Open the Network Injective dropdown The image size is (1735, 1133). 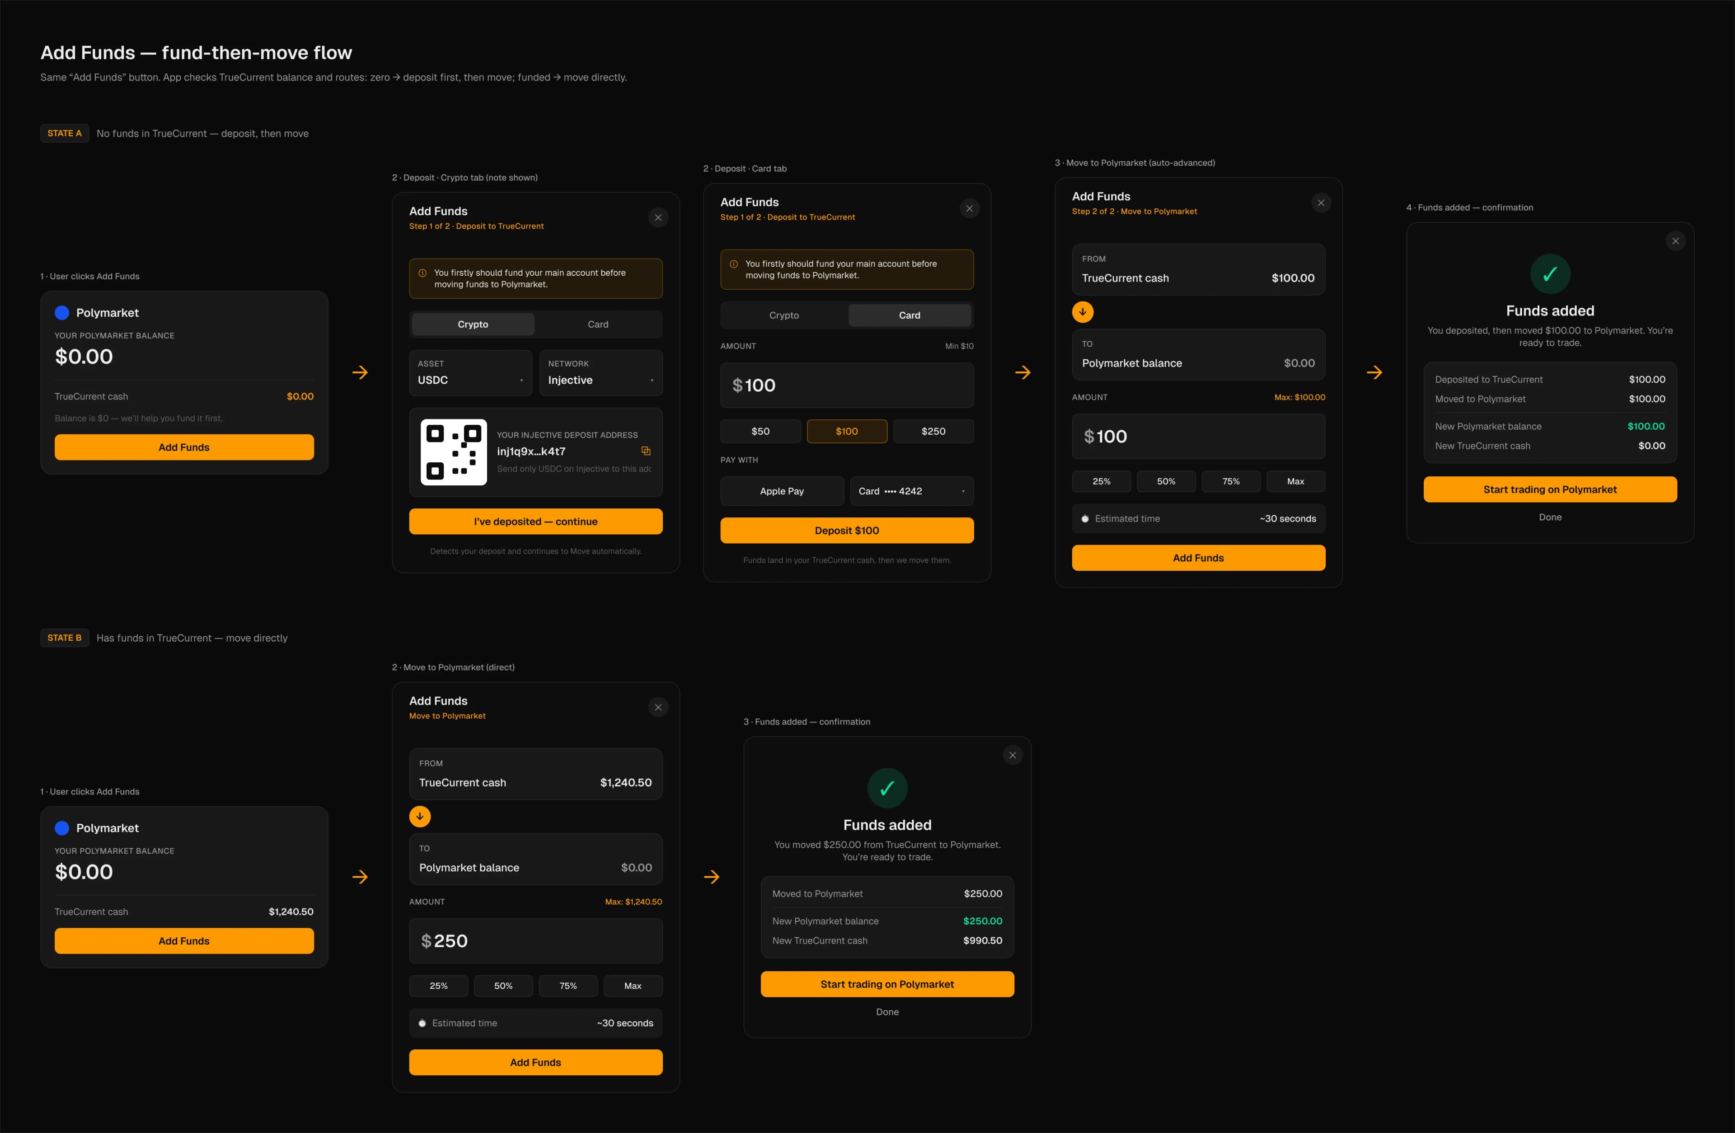(600, 372)
